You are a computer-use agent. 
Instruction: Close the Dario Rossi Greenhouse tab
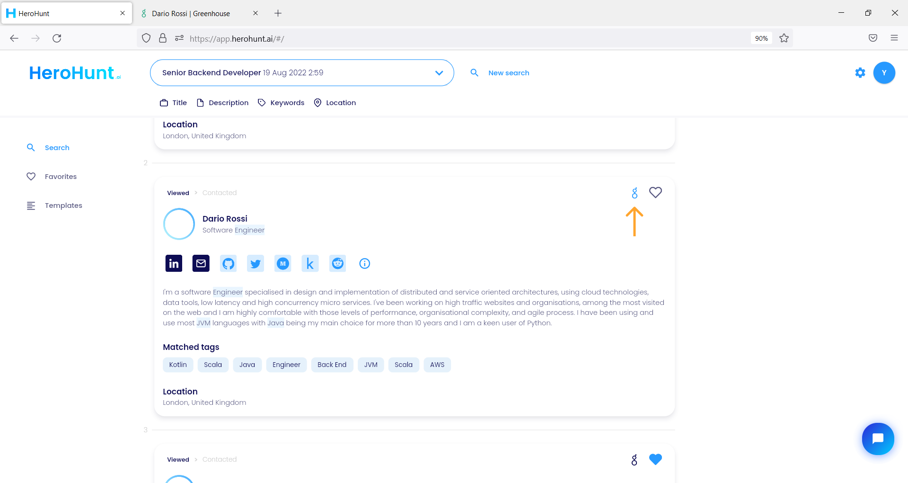pyautogui.click(x=256, y=13)
